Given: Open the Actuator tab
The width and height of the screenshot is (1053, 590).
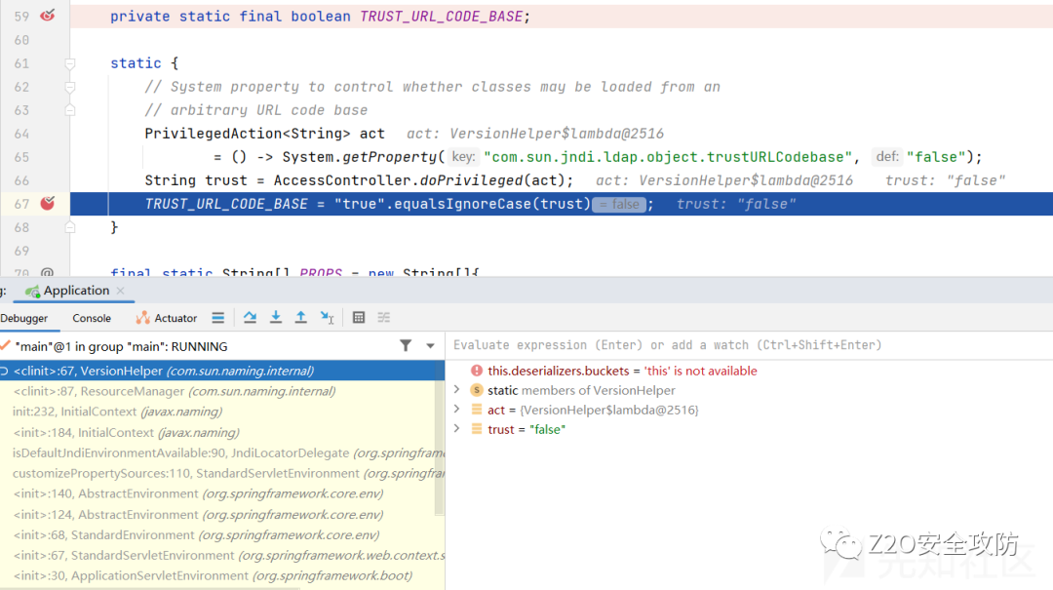Looking at the screenshot, I should [x=167, y=318].
